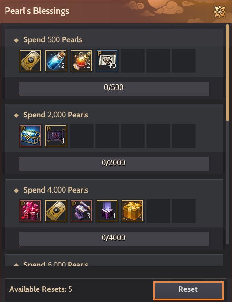
Task: Click the 0/500 progress bar
Action: click(x=114, y=89)
